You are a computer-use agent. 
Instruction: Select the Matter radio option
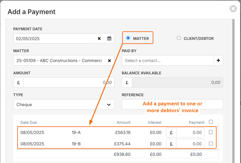[x=128, y=38]
